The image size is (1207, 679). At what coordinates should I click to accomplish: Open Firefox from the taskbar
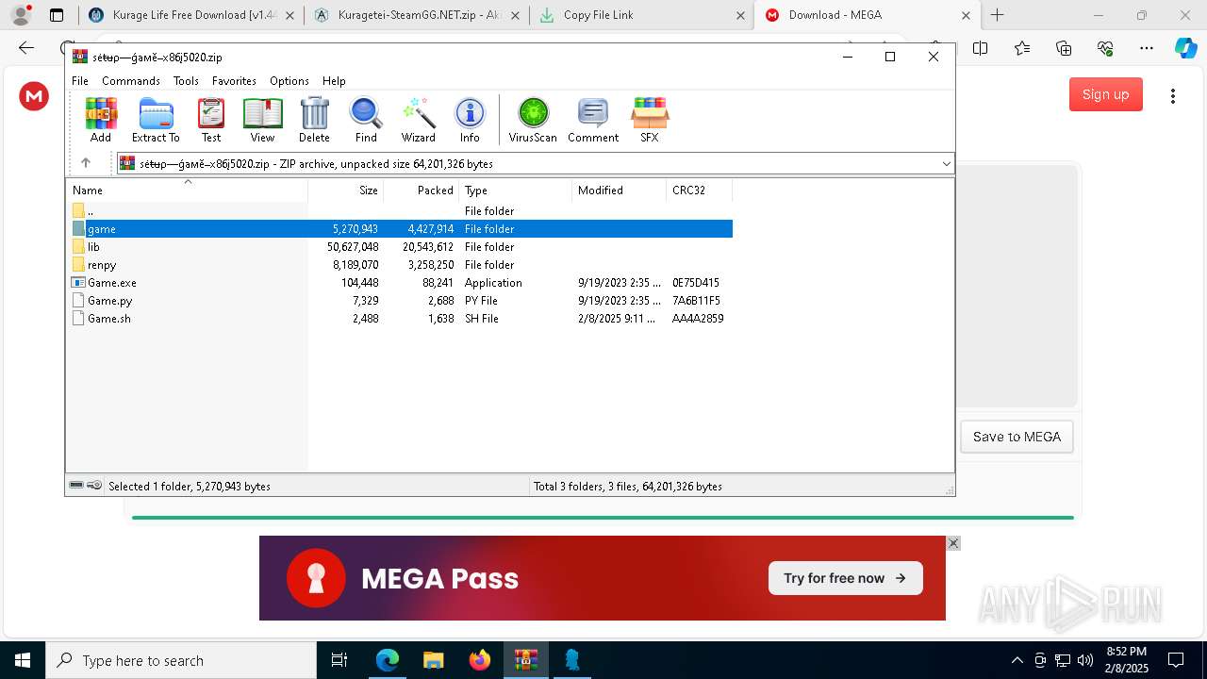pos(480,660)
